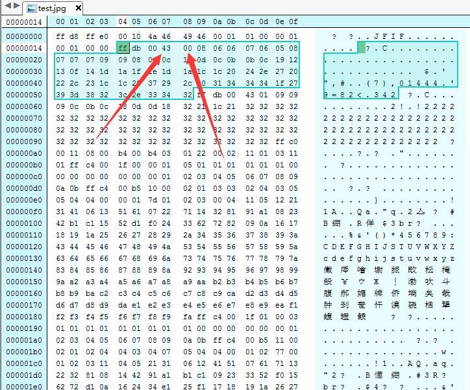Select offset row 00000040
470x390 pixels.
point(24,83)
